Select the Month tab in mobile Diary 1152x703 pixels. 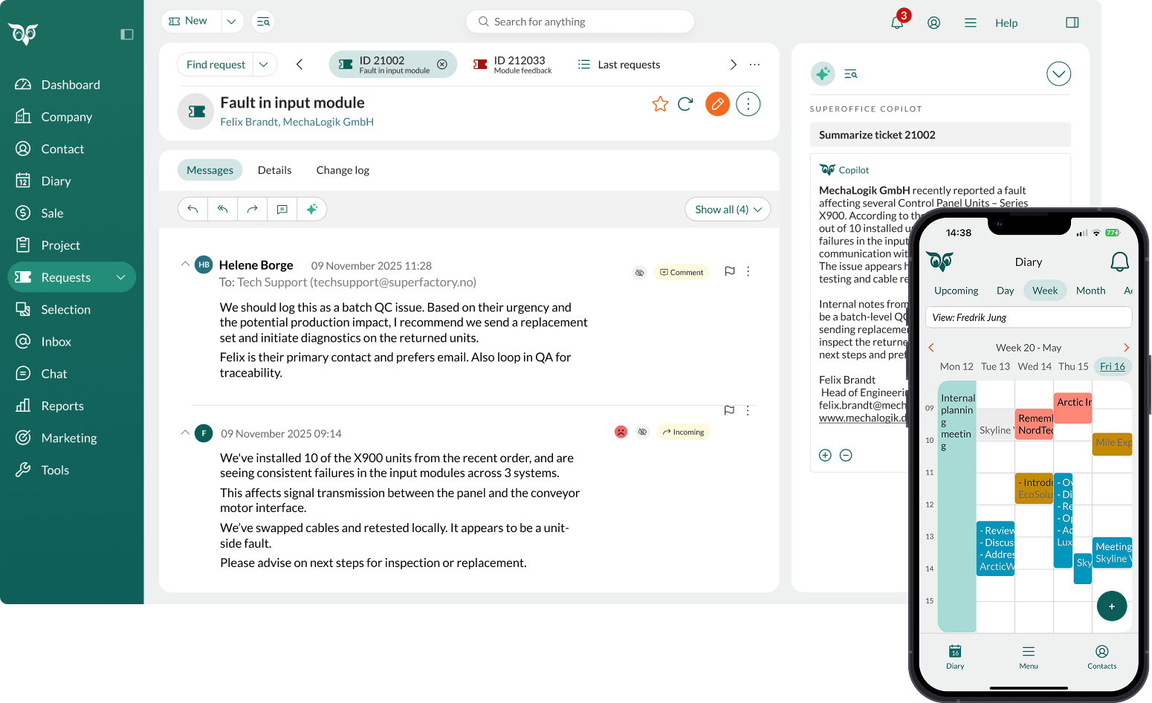pyautogui.click(x=1090, y=291)
